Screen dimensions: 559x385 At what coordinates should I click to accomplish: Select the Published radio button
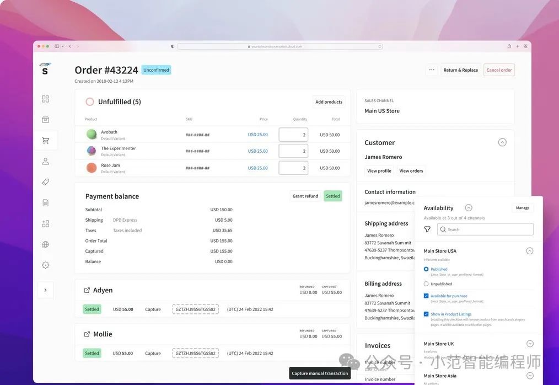point(426,269)
